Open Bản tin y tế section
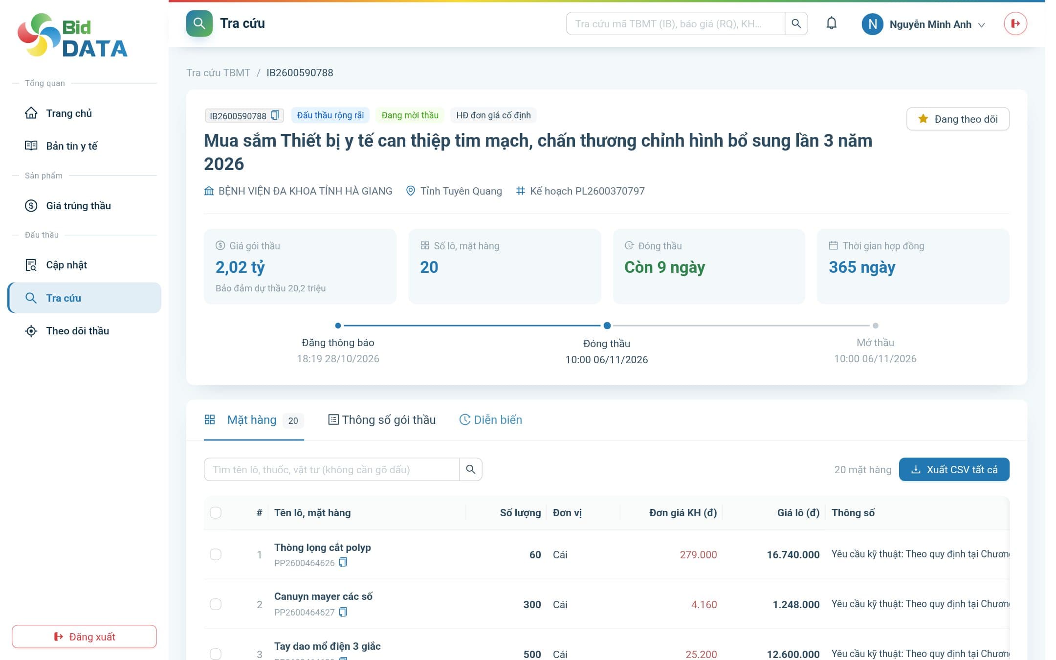The image size is (1056, 660). click(x=84, y=146)
